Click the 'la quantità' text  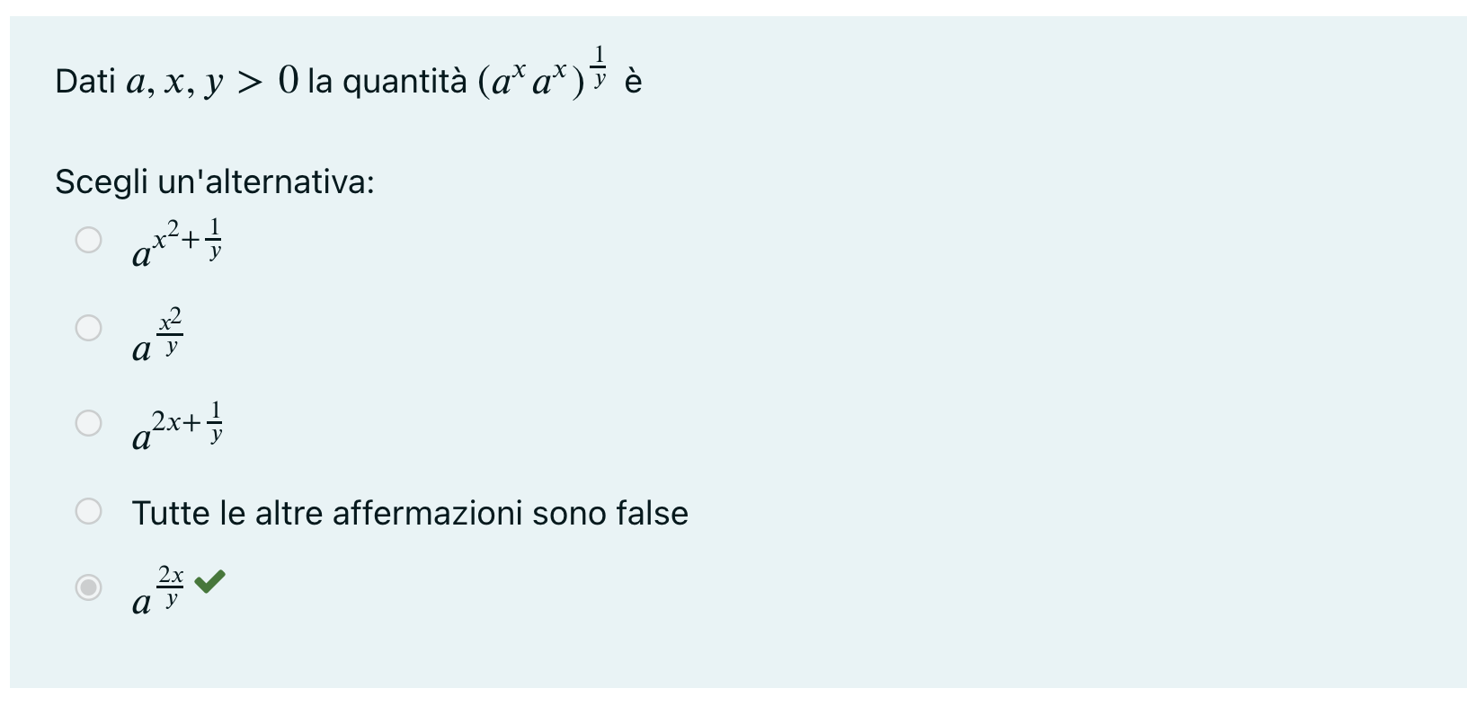click(387, 82)
